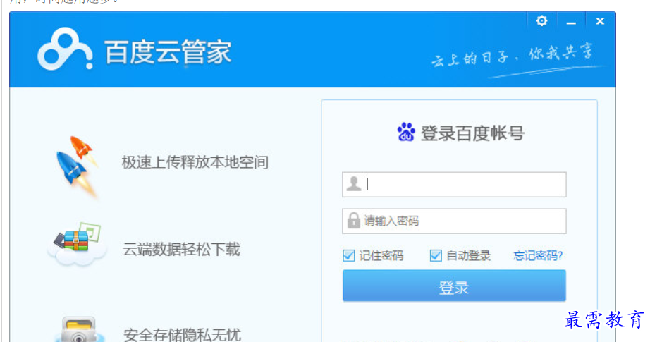Open the 忘记密码? link
The image size is (650, 342).
tap(538, 255)
